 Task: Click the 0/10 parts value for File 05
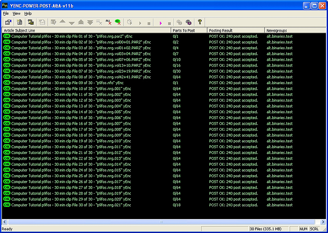[177, 59]
